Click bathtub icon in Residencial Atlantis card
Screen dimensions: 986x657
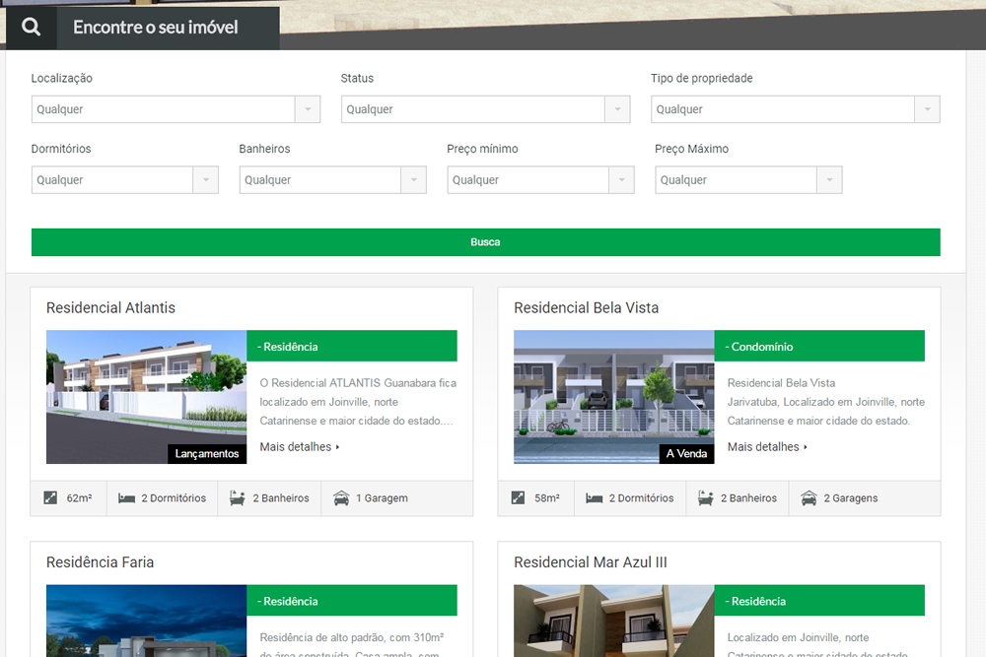coord(237,498)
